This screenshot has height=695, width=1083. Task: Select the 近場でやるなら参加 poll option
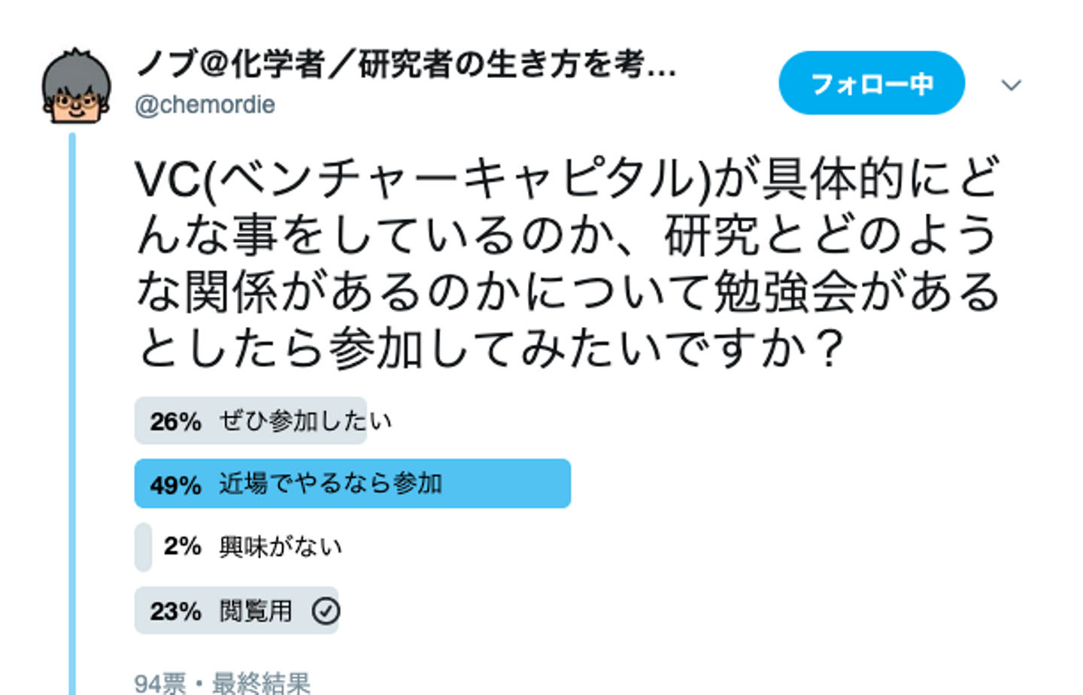(330, 484)
